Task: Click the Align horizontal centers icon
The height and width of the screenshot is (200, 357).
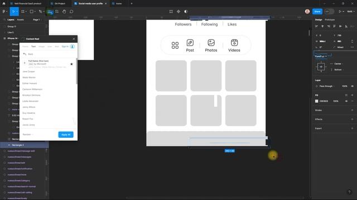Action: pos(322,26)
